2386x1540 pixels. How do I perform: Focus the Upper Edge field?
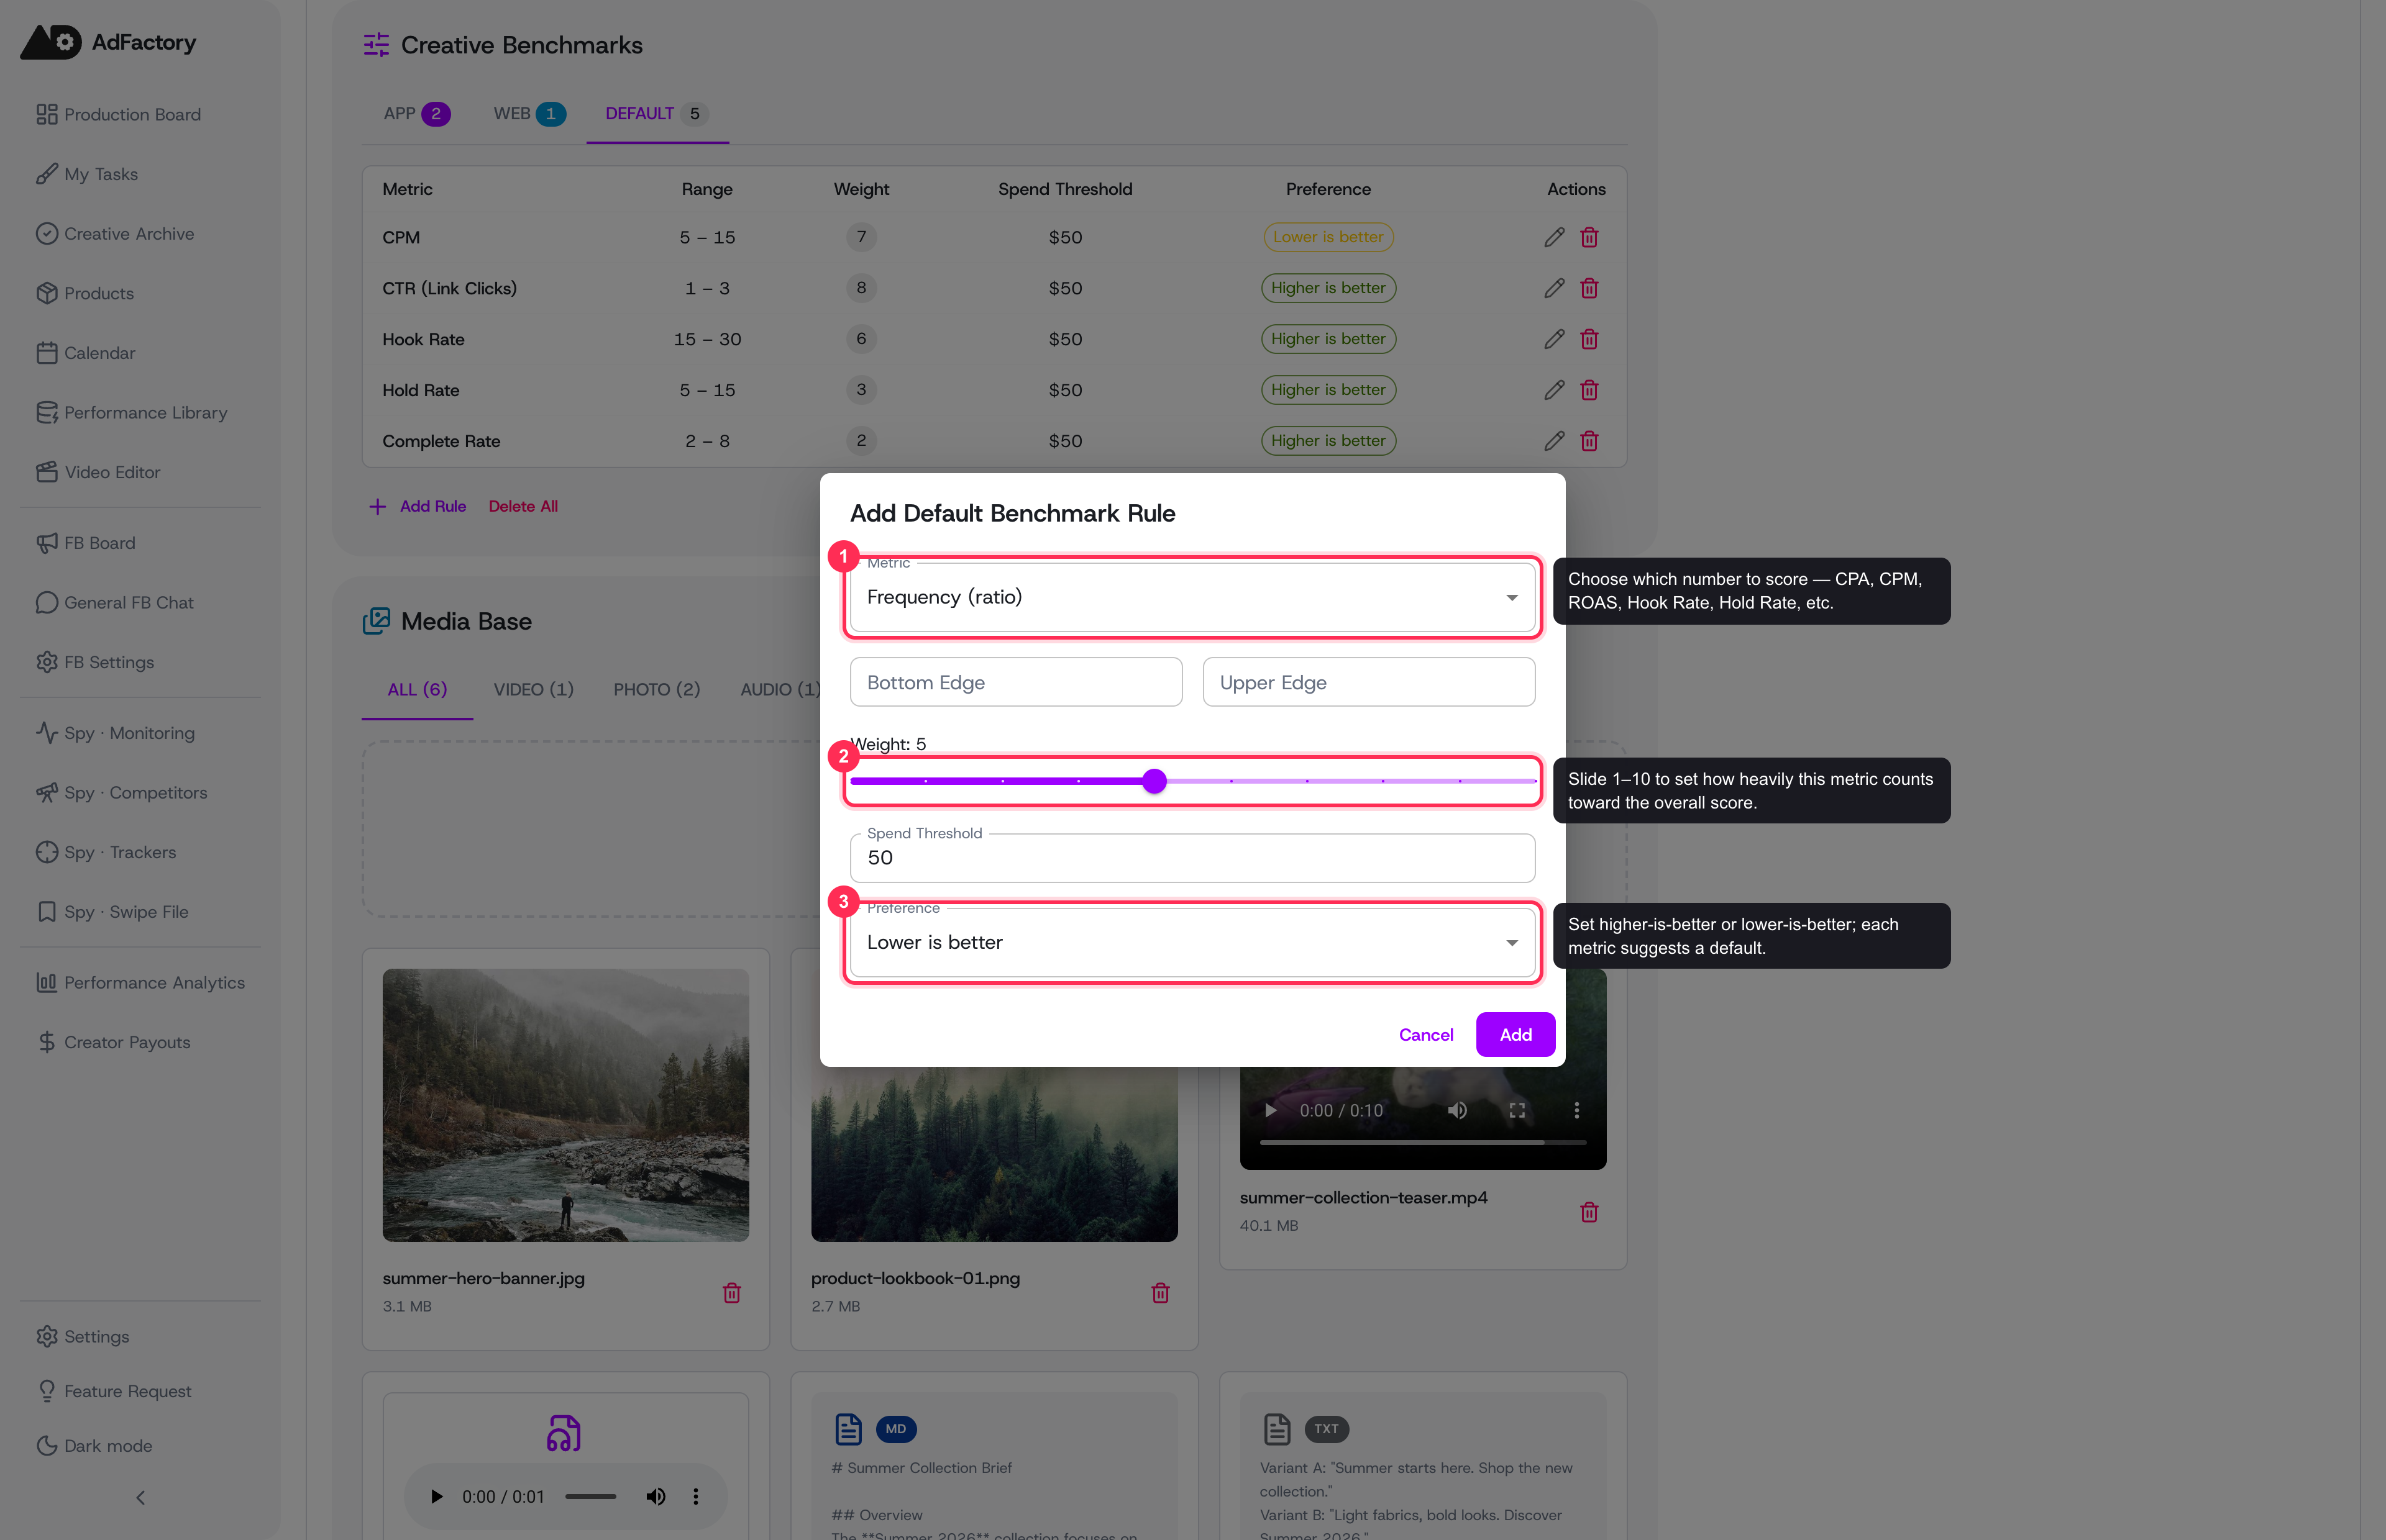tap(1369, 682)
